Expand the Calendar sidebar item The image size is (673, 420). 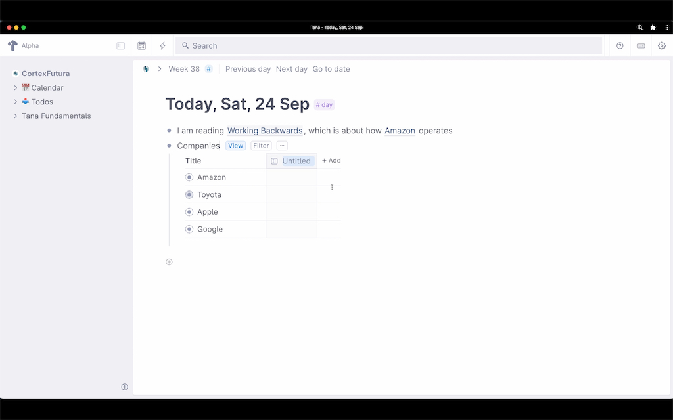tap(16, 88)
